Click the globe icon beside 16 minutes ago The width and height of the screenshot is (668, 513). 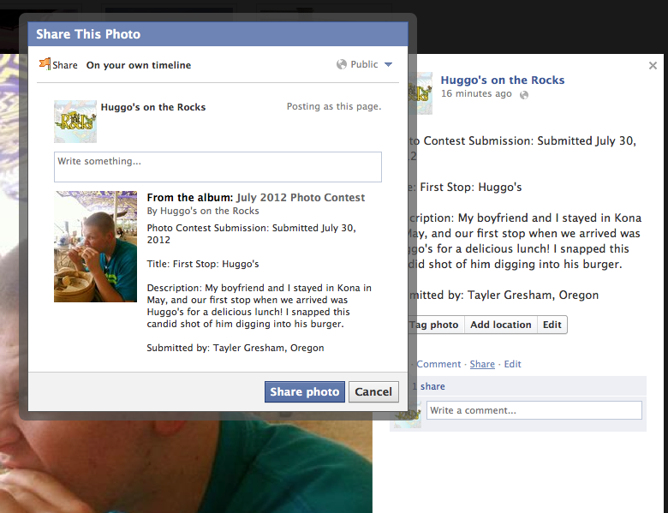[x=524, y=94]
